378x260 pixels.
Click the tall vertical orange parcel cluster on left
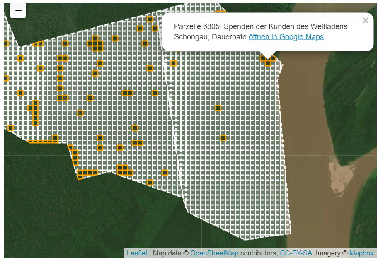tap(35, 113)
